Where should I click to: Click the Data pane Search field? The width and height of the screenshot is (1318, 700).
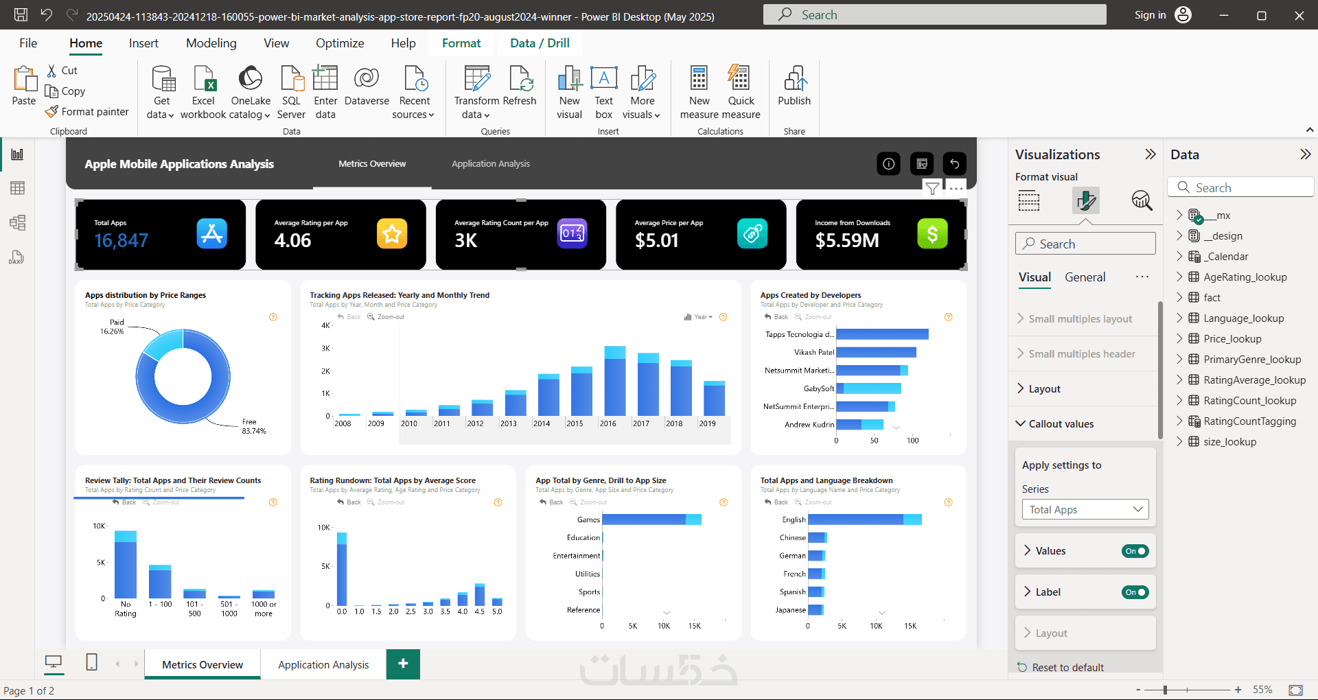[1240, 187]
